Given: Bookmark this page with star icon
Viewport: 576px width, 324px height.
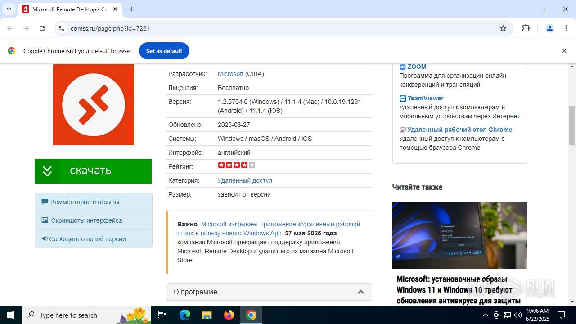Looking at the screenshot, I should coord(503,28).
